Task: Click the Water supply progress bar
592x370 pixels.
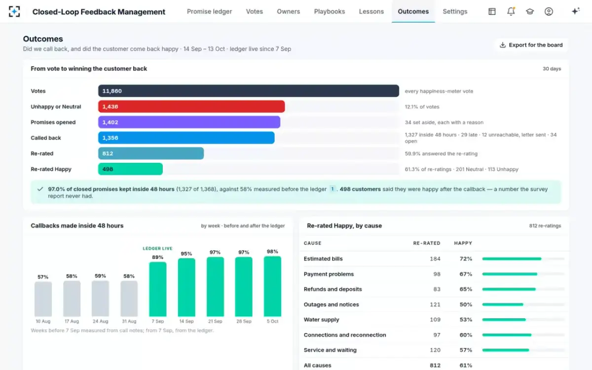Action: tap(523, 320)
